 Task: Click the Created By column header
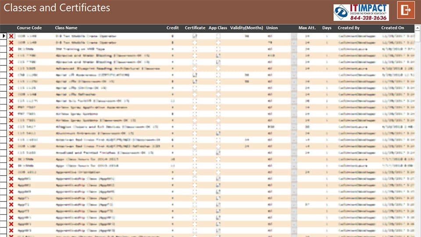(x=349, y=28)
